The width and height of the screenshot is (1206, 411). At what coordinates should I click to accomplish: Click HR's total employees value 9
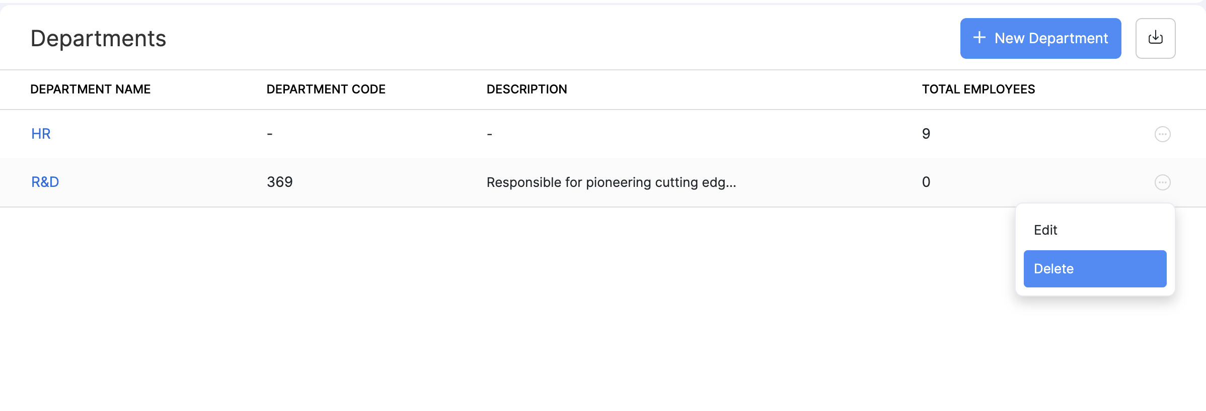point(926,134)
